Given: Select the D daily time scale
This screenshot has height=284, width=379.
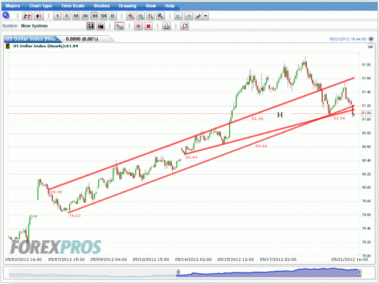Looking at the screenshot, I should click(x=113, y=16).
